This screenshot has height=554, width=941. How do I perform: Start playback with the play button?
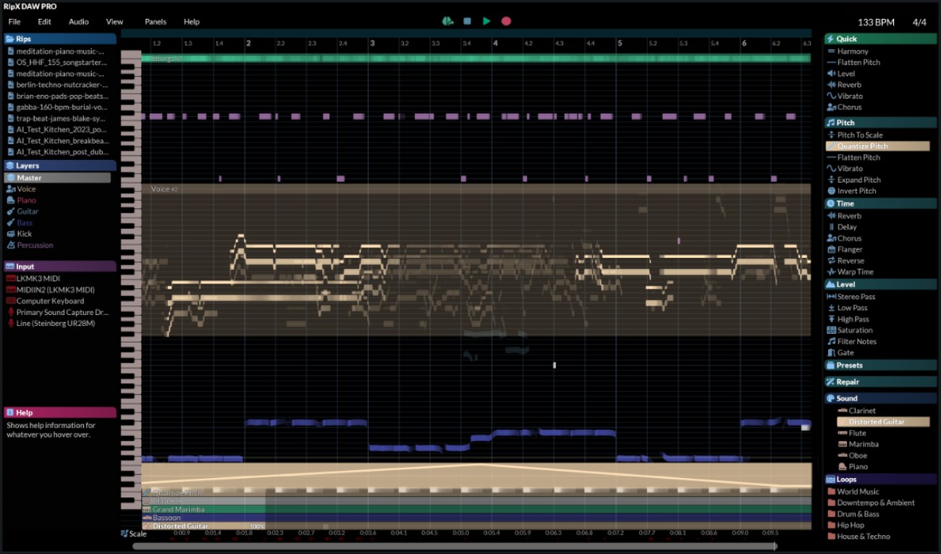tap(486, 21)
